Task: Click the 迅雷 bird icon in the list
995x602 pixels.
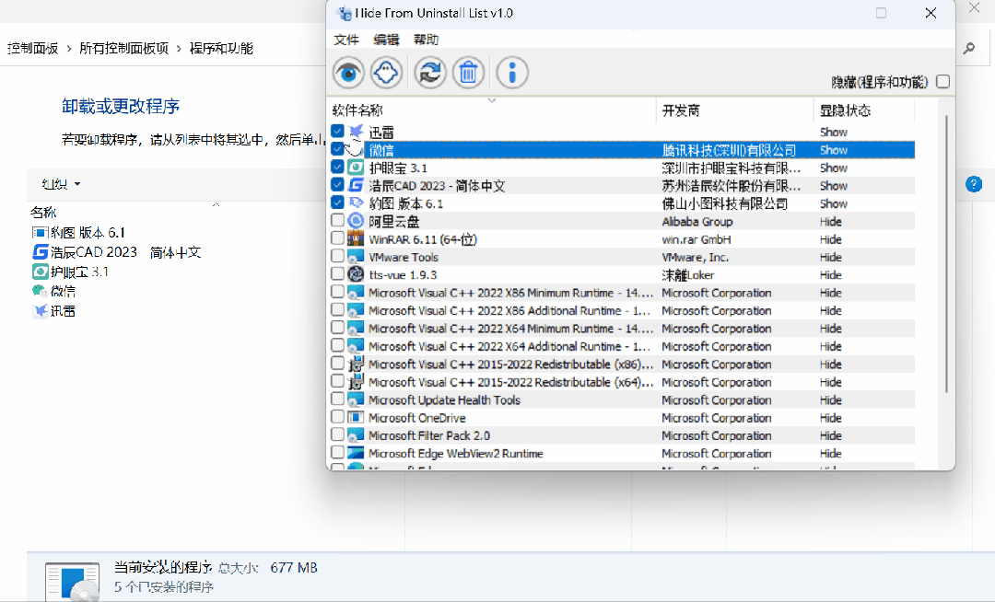Action: 356,132
